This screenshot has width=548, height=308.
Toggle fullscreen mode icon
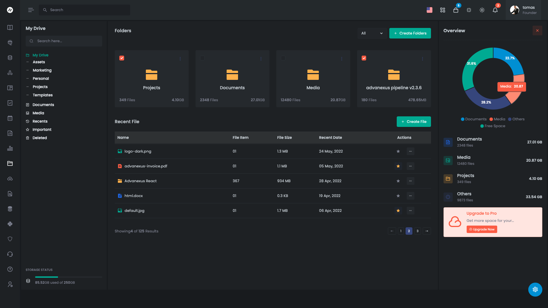pos(469,10)
